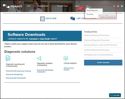Collapse the More dropdown menu
Viewport: 125px width, 99px height.
coord(88,6)
